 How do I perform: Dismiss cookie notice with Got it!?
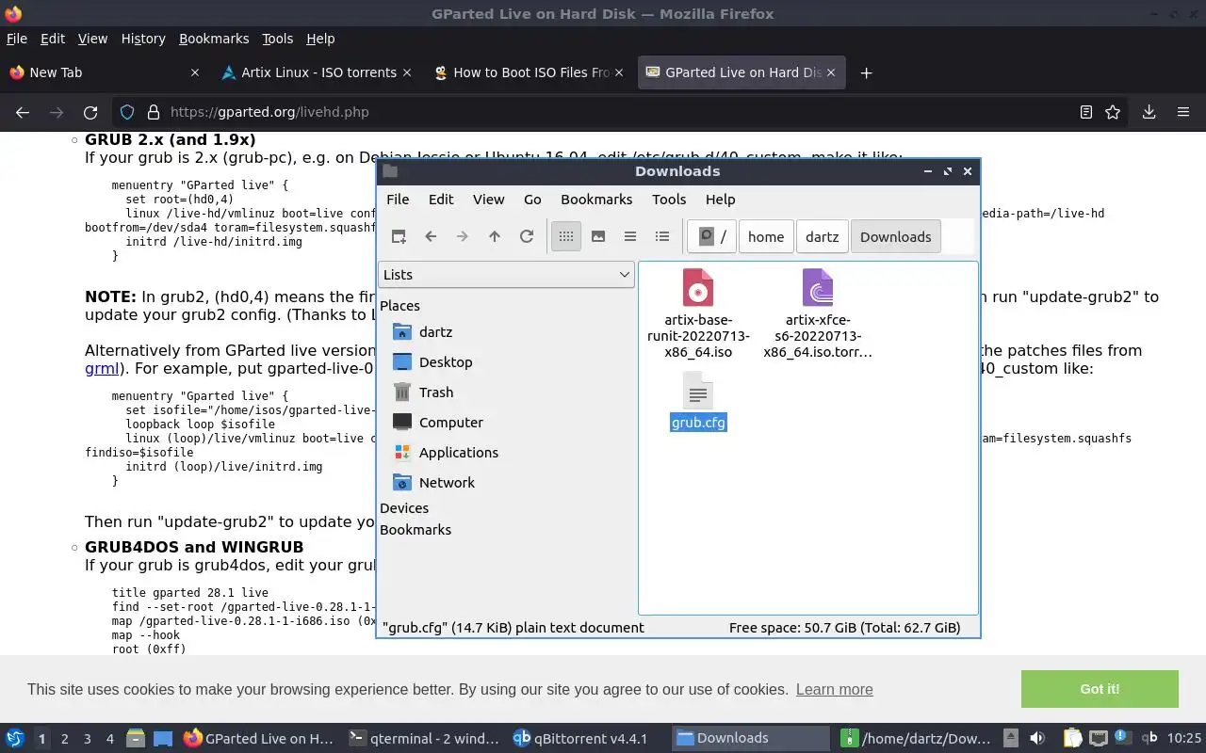[1100, 689]
